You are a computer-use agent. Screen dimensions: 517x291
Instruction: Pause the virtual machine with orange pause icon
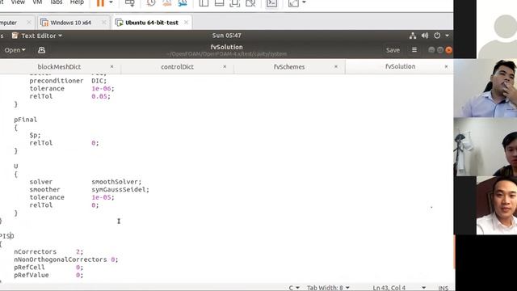point(100,3)
